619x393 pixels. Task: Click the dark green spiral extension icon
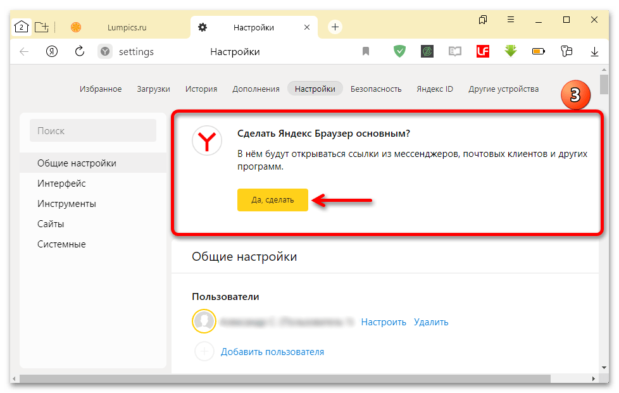tap(427, 51)
